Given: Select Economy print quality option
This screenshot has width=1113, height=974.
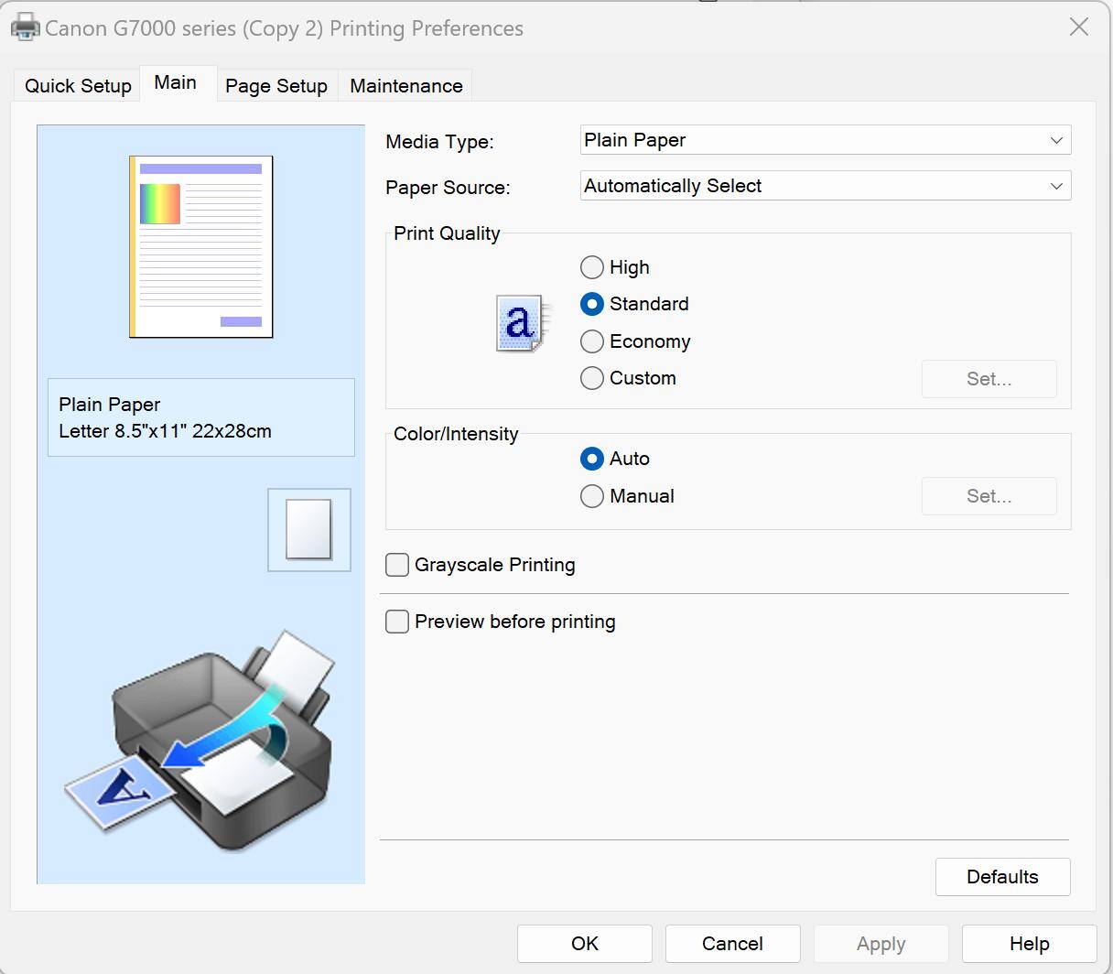Looking at the screenshot, I should coord(592,341).
